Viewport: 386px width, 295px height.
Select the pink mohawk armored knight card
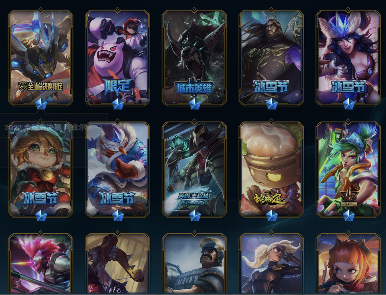pyautogui.click(x=40, y=264)
